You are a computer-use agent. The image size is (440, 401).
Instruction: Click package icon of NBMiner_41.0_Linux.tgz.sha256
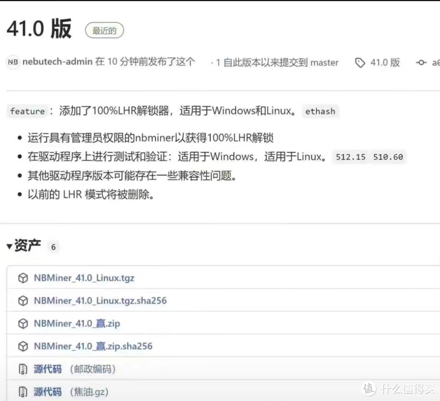(x=23, y=301)
